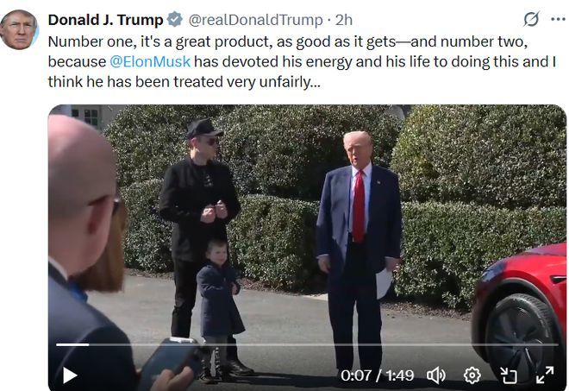Click the red car inside the video
This screenshot has width=569, height=391.
(520, 312)
